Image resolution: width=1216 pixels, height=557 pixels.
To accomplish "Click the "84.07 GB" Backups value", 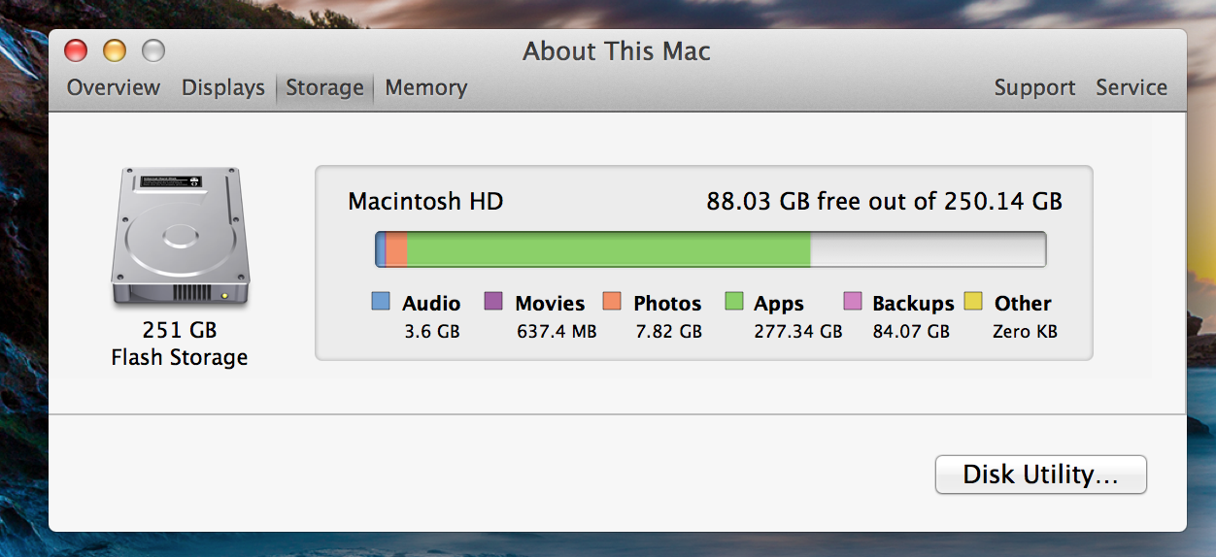I will (911, 332).
